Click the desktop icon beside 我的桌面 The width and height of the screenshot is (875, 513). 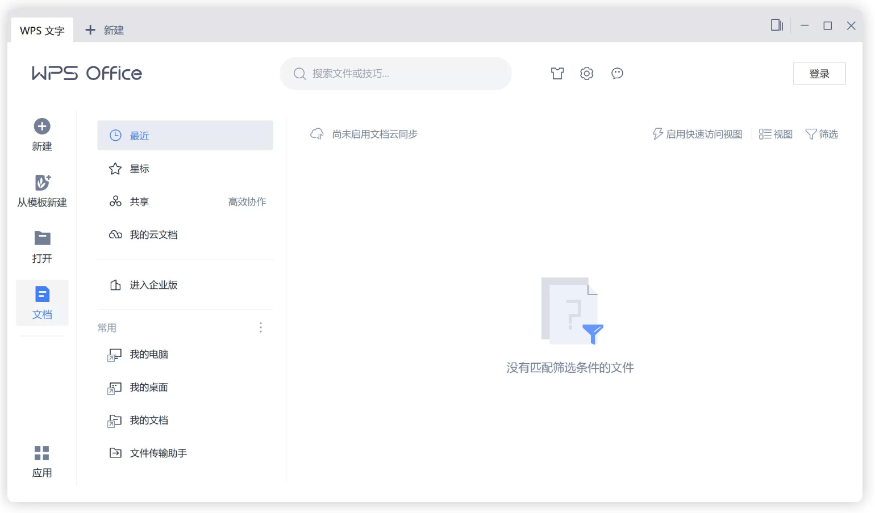(x=115, y=388)
